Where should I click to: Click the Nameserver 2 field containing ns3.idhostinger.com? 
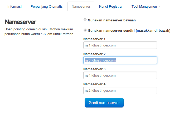click(x=120, y=60)
